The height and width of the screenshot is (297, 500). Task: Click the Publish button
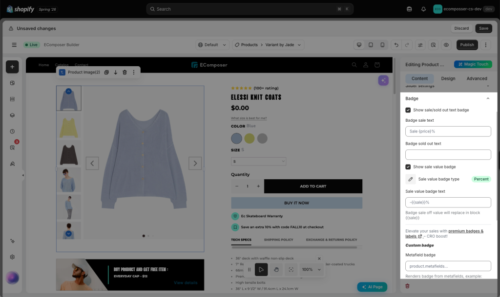467,45
